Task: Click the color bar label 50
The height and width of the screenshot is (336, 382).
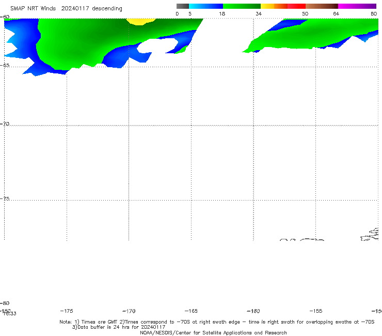Action: [x=305, y=14]
